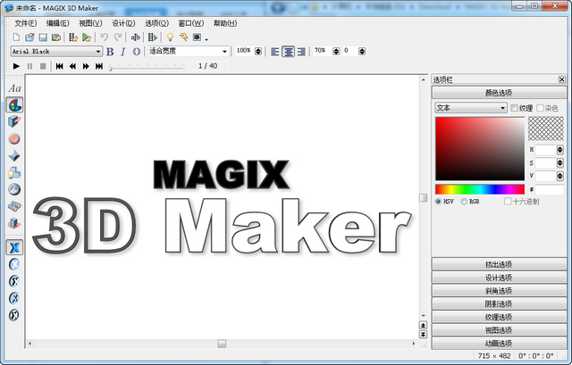Adjust the V value stepper
The image size is (572, 365).
(x=560, y=177)
